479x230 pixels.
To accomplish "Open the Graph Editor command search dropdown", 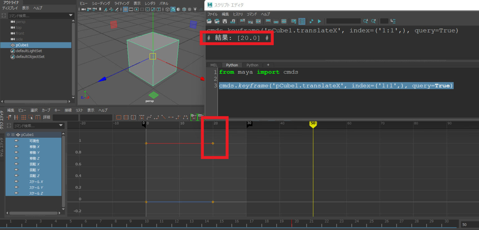I will coord(61,126).
